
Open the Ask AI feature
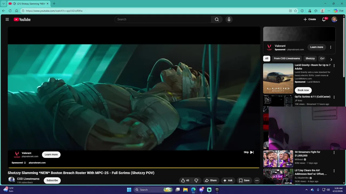[228, 181]
